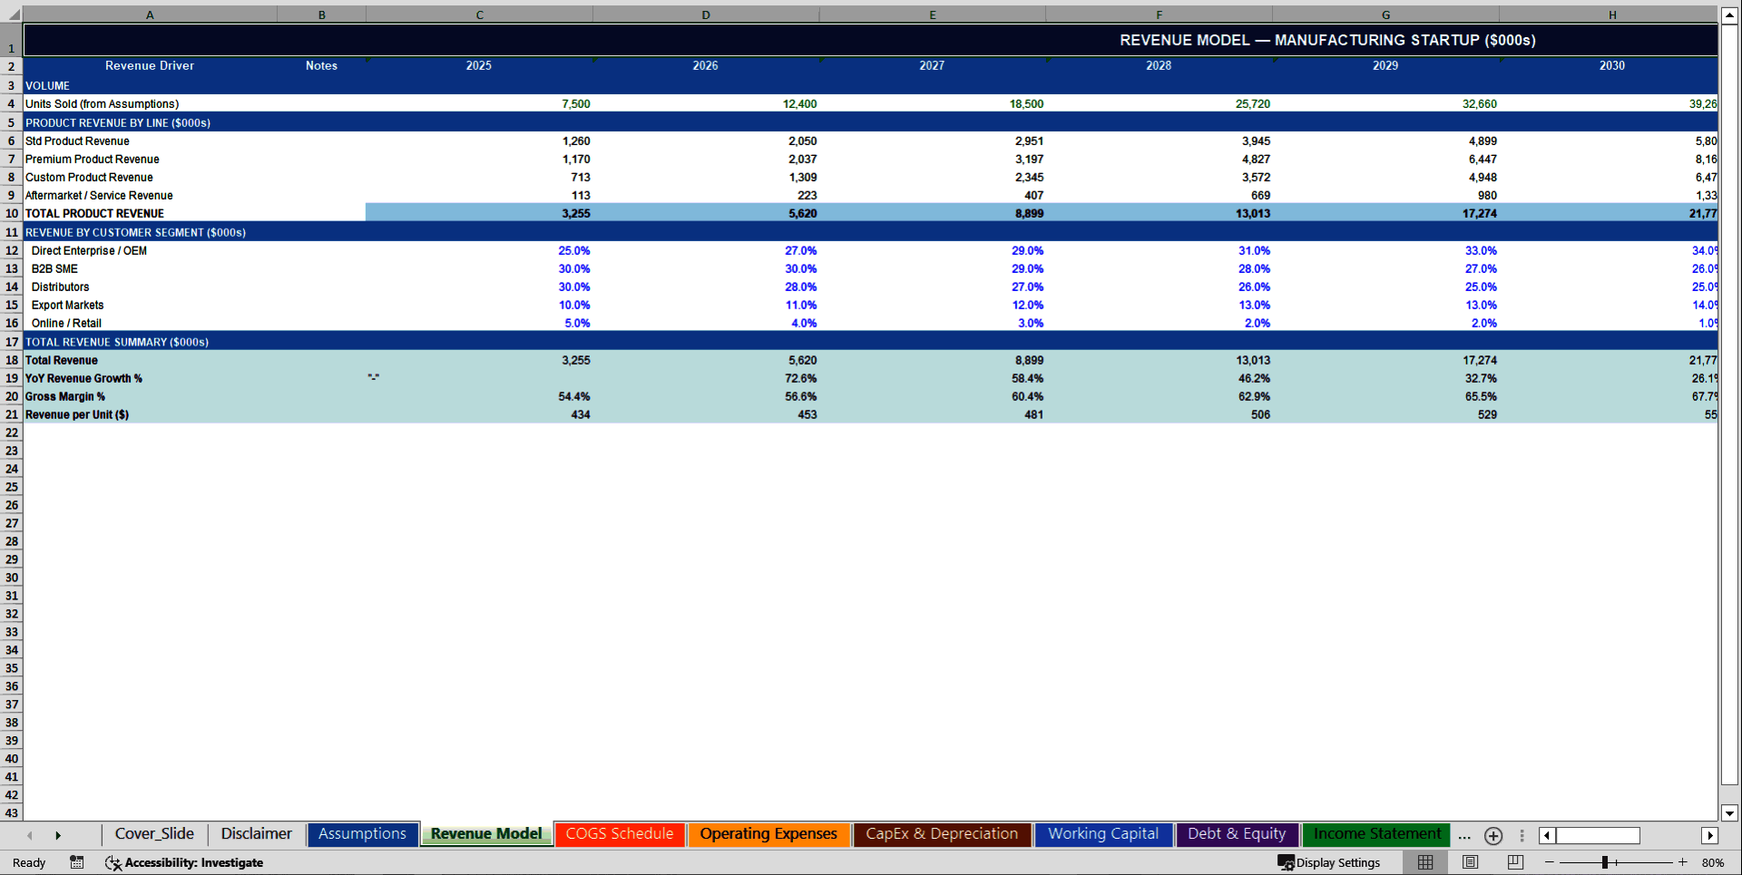1742x875 pixels.
Task: Switch to the Assumptions sheet tab
Action: pyautogui.click(x=362, y=833)
